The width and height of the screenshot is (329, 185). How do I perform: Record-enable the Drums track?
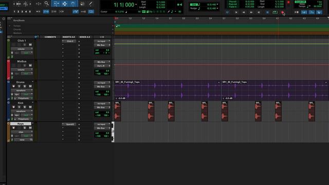(x=14, y=86)
